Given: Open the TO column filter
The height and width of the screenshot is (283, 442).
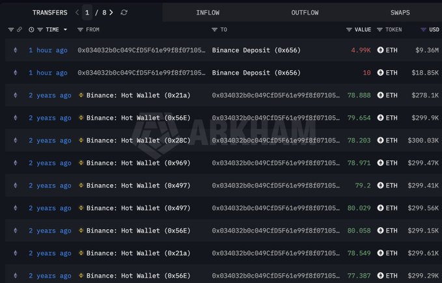Looking at the screenshot, I should [215, 29].
